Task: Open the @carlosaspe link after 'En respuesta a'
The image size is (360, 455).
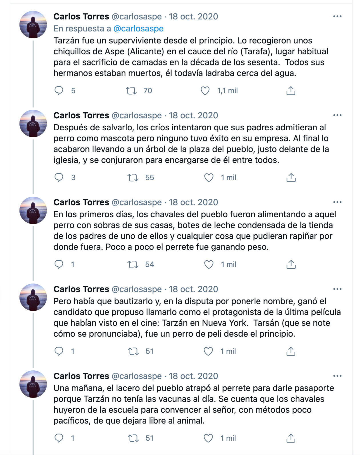Action: 139,29
